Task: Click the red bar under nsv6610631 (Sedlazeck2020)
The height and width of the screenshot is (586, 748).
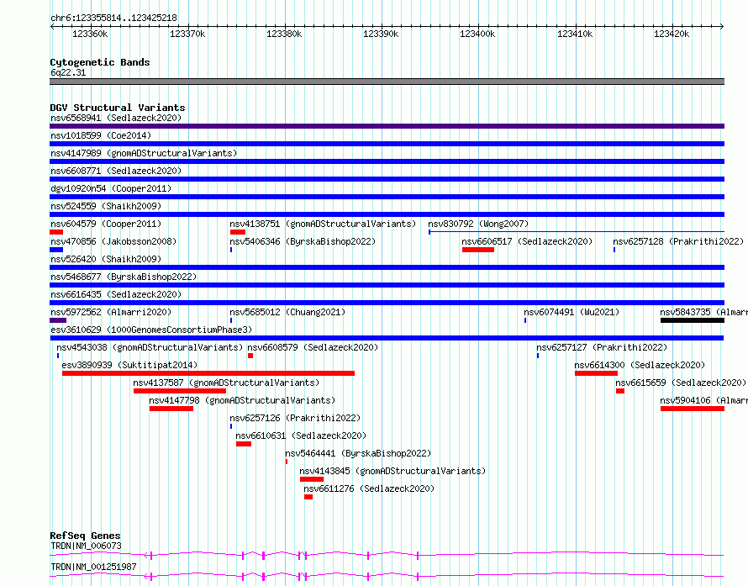Action: 244,444
